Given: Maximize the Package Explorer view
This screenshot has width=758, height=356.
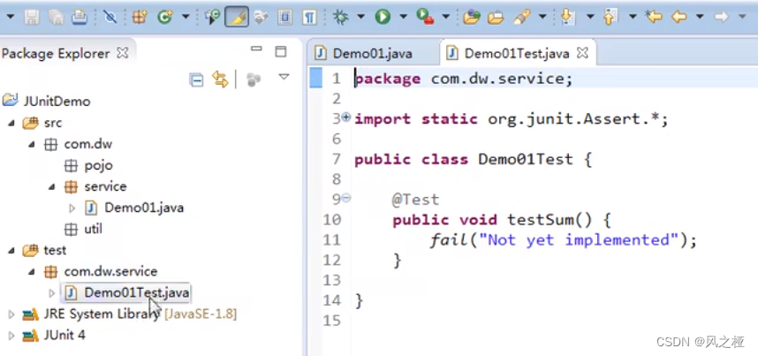Looking at the screenshot, I should (x=280, y=52).
